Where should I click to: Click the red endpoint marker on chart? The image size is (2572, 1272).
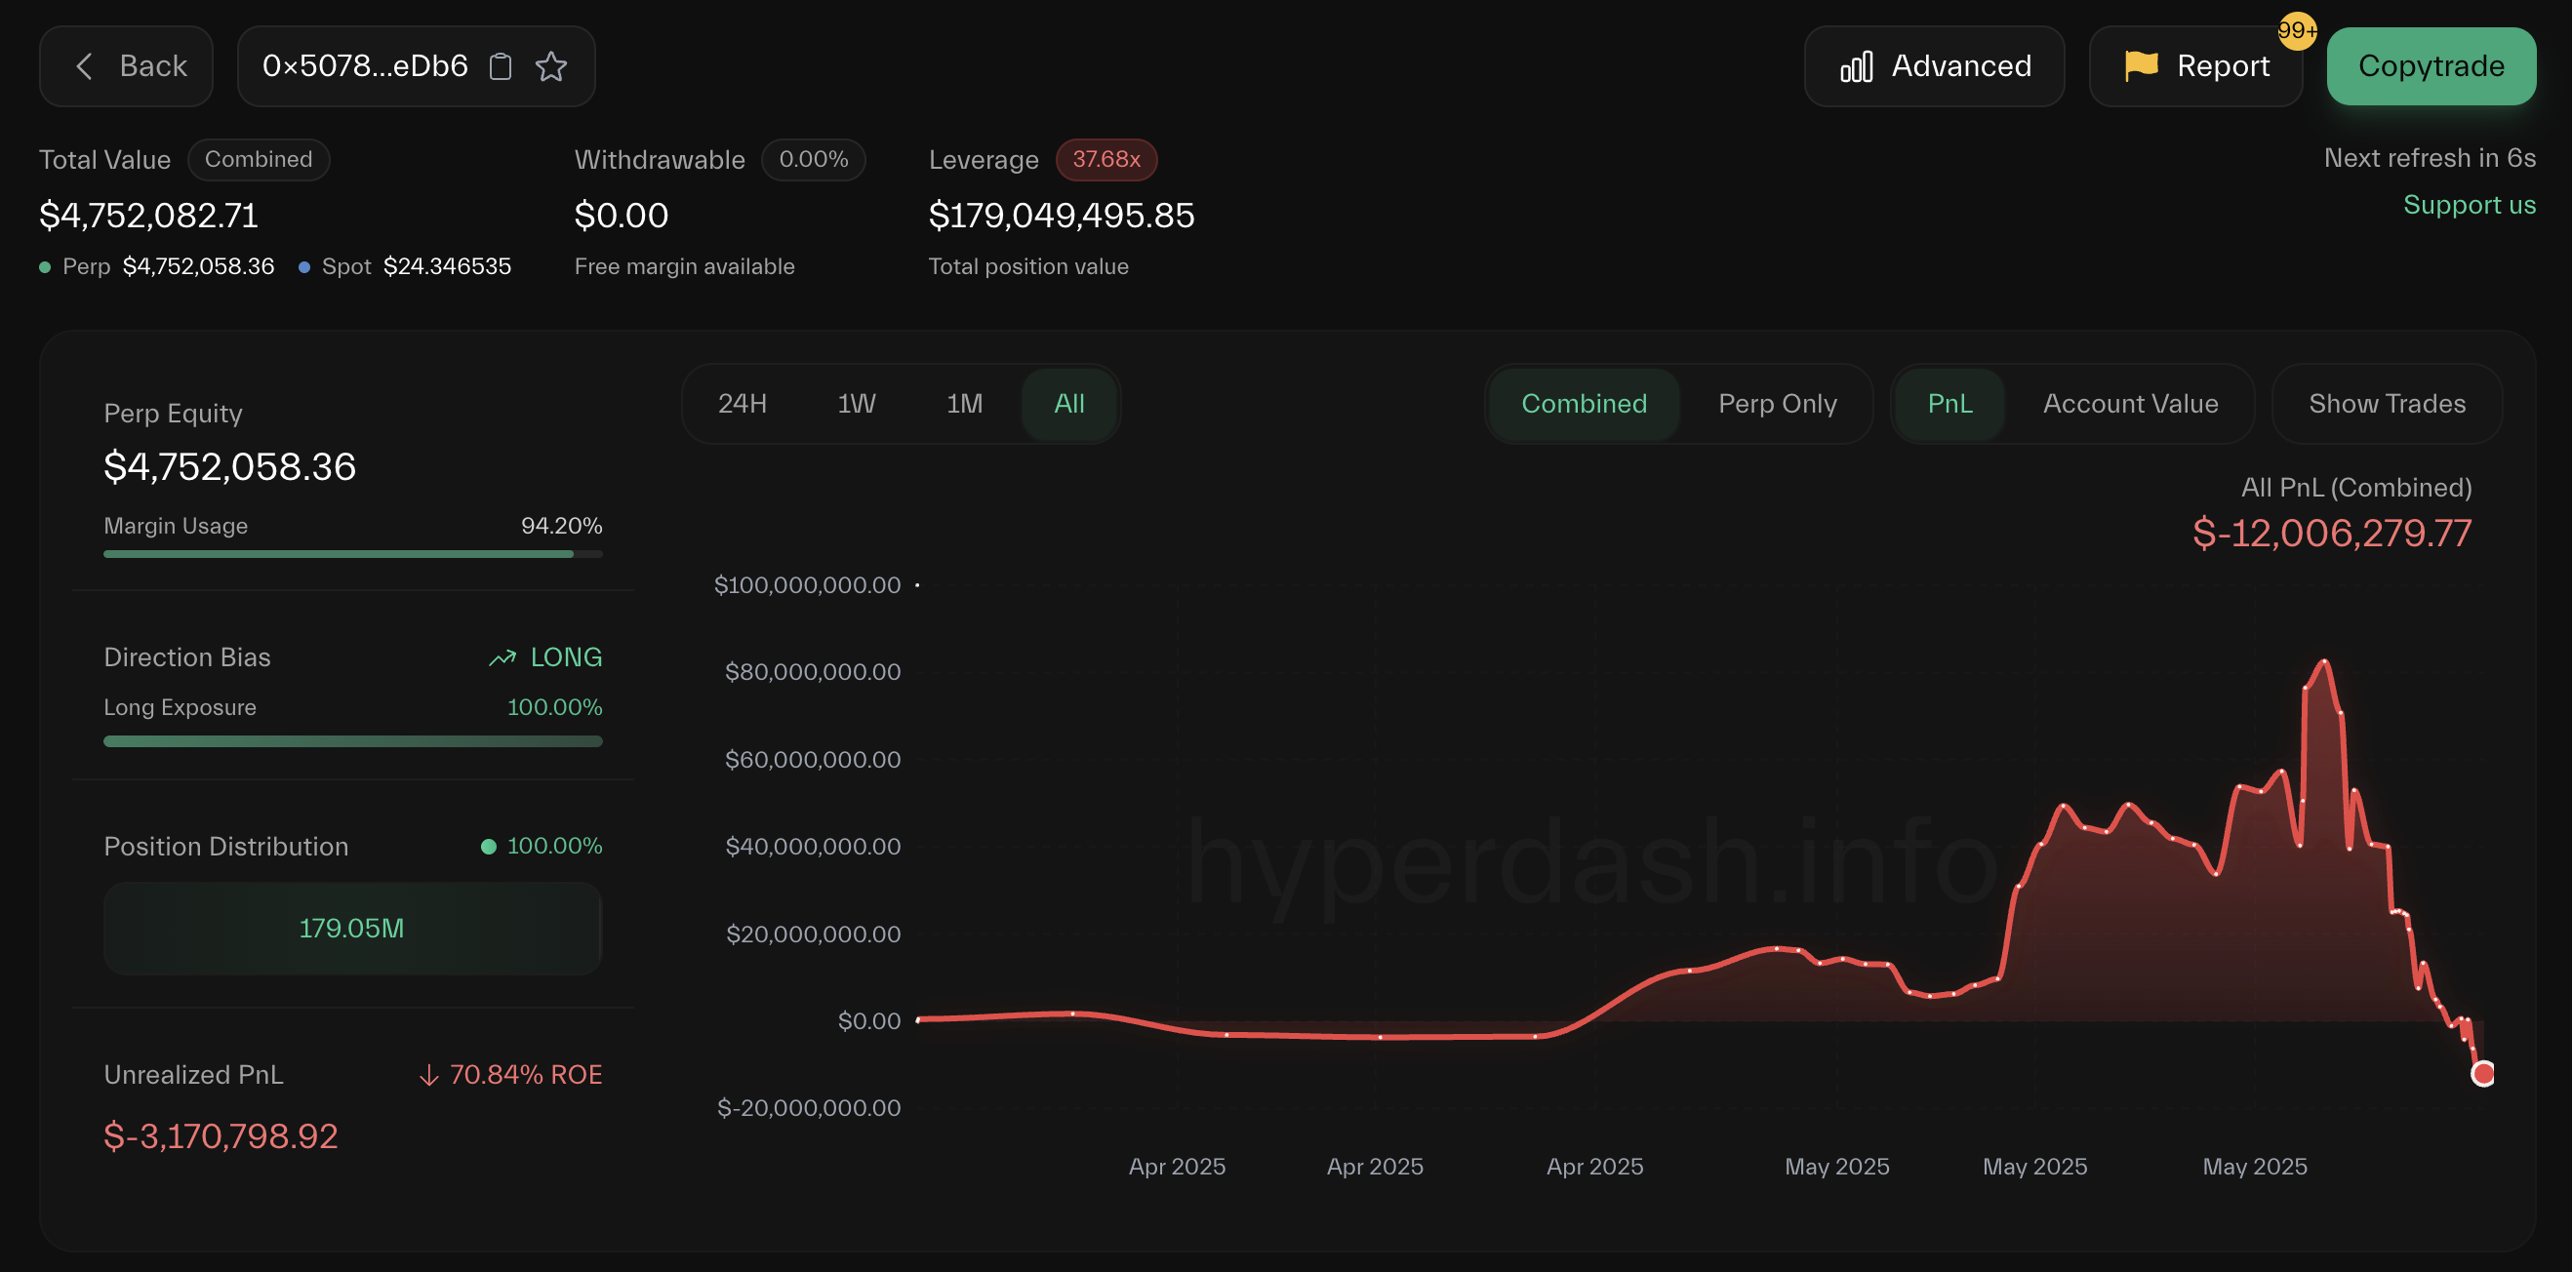(x=2482, y=1073)
